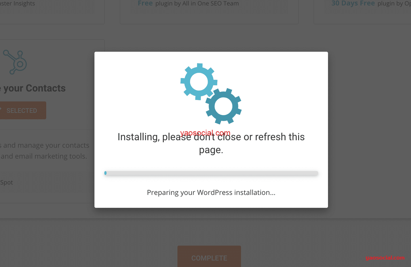The image size is (411, 267).
Task: Click the yaosocial.com watermark bottom right
Action: pos(385,257)
